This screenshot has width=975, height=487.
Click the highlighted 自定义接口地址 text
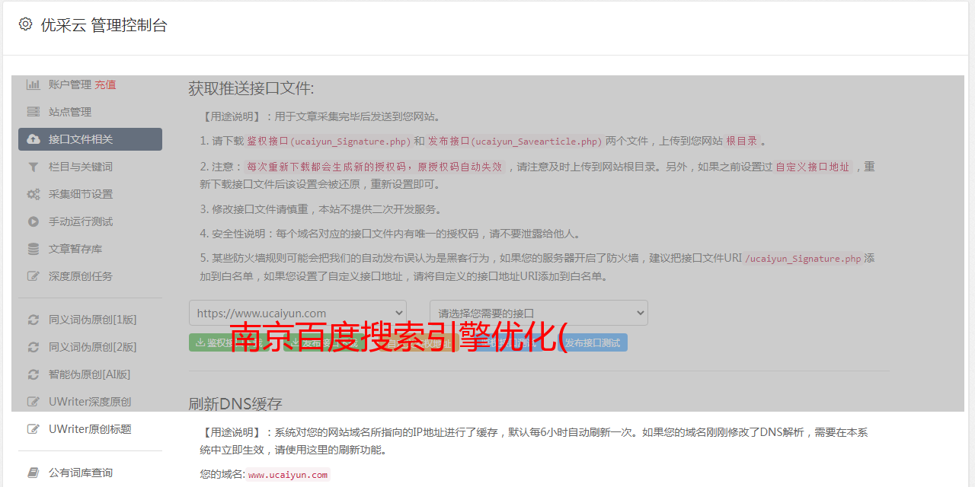(813, 167)
